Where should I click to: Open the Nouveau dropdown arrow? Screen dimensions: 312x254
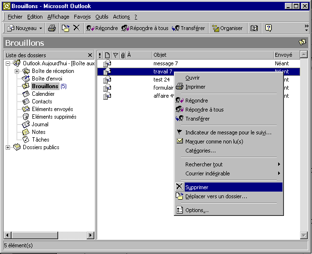(x=40, y=28)
